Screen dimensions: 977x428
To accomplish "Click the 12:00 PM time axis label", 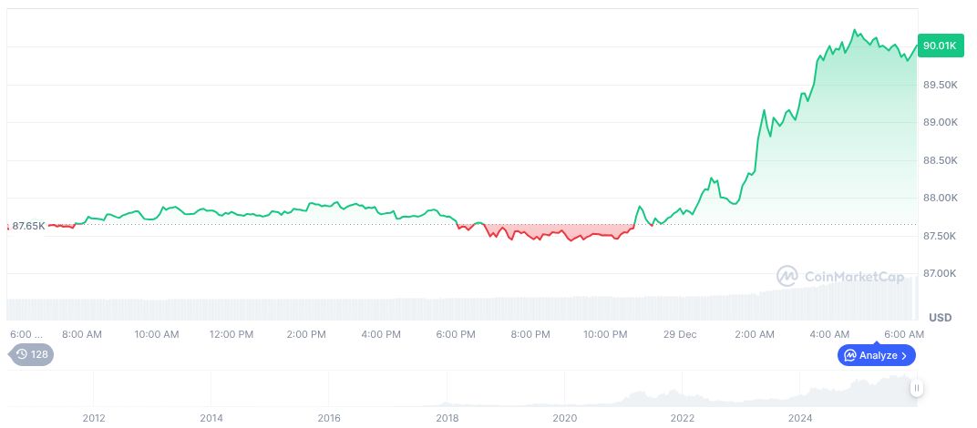I will 231,334.
